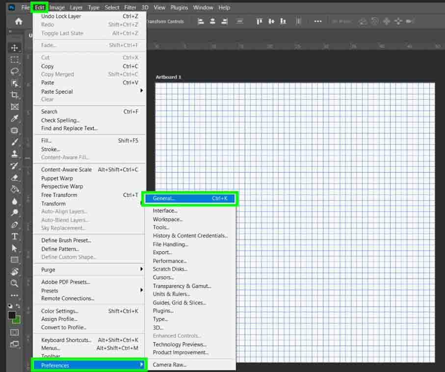Select the Artboard 1 label

[168, 77]
